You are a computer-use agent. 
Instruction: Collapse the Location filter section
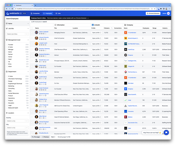pyautogui.click(x=28, y=113)
